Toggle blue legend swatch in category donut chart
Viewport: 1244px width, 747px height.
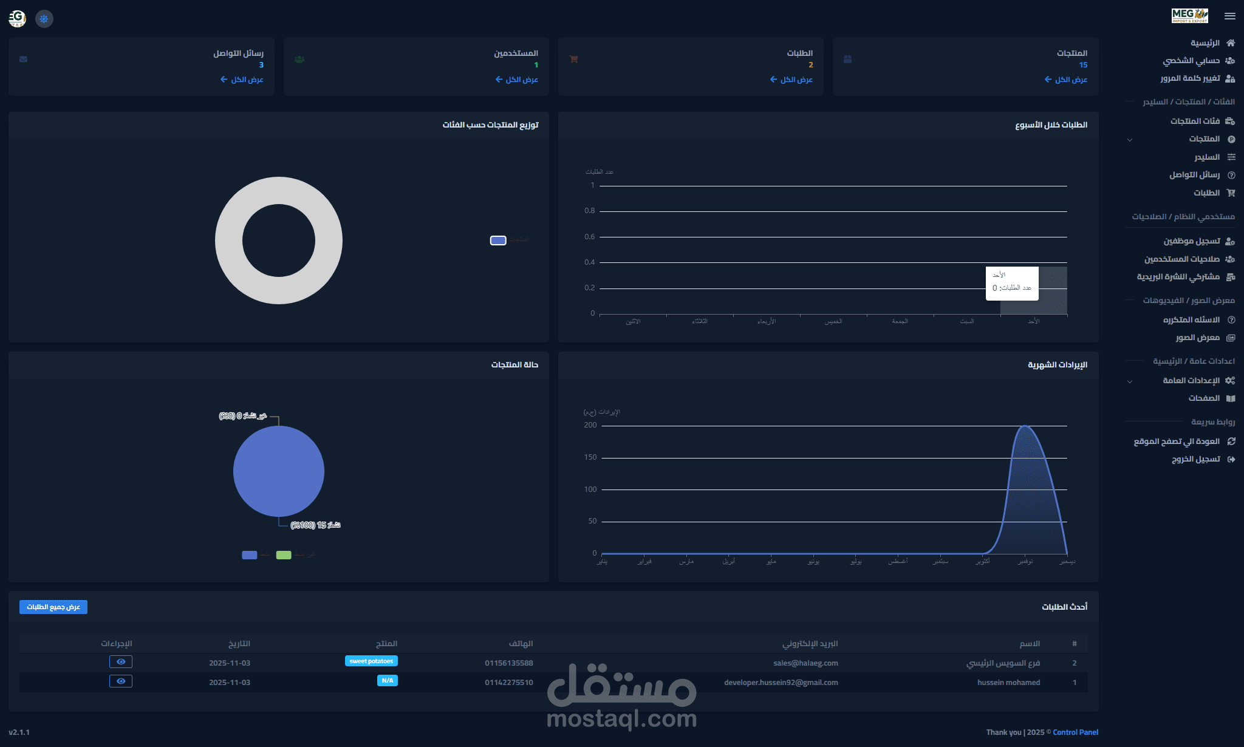tap(498, 240)
